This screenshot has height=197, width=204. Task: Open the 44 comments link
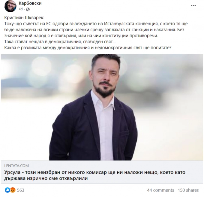[160, 190]
